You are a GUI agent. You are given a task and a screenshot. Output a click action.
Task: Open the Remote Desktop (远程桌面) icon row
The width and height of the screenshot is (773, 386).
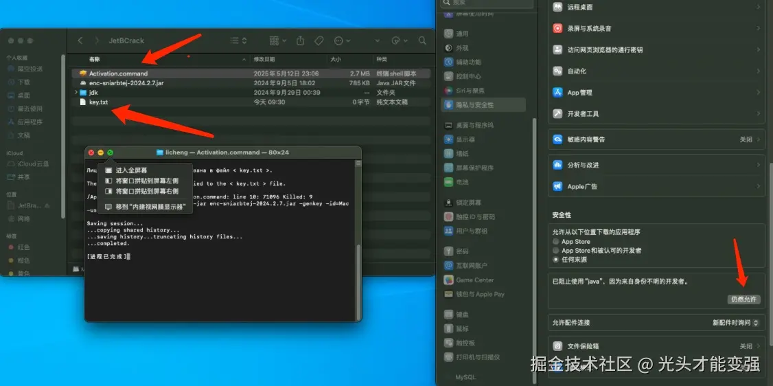[656, 7]
